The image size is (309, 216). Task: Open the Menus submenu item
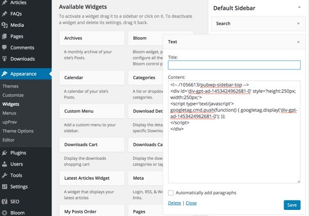9,113
